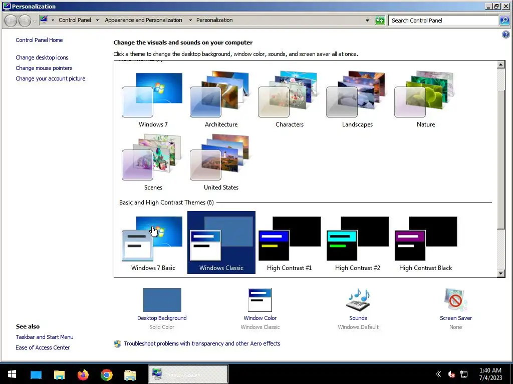Open Desktop Background solid color swatch

pyautogui.click(x=162, y=300)
